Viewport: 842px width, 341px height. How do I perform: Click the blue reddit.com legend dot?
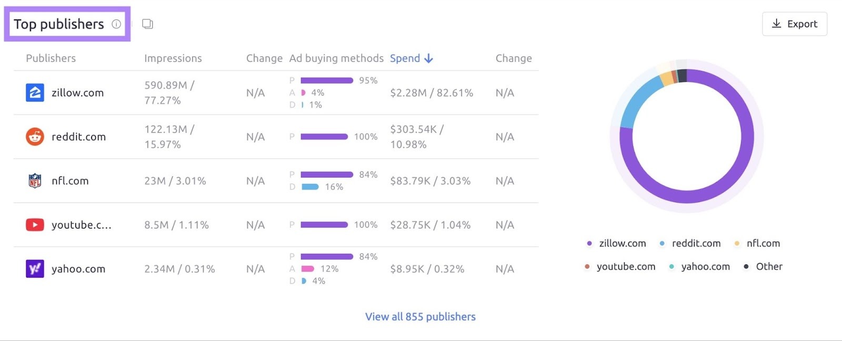(x=661, y=243)
